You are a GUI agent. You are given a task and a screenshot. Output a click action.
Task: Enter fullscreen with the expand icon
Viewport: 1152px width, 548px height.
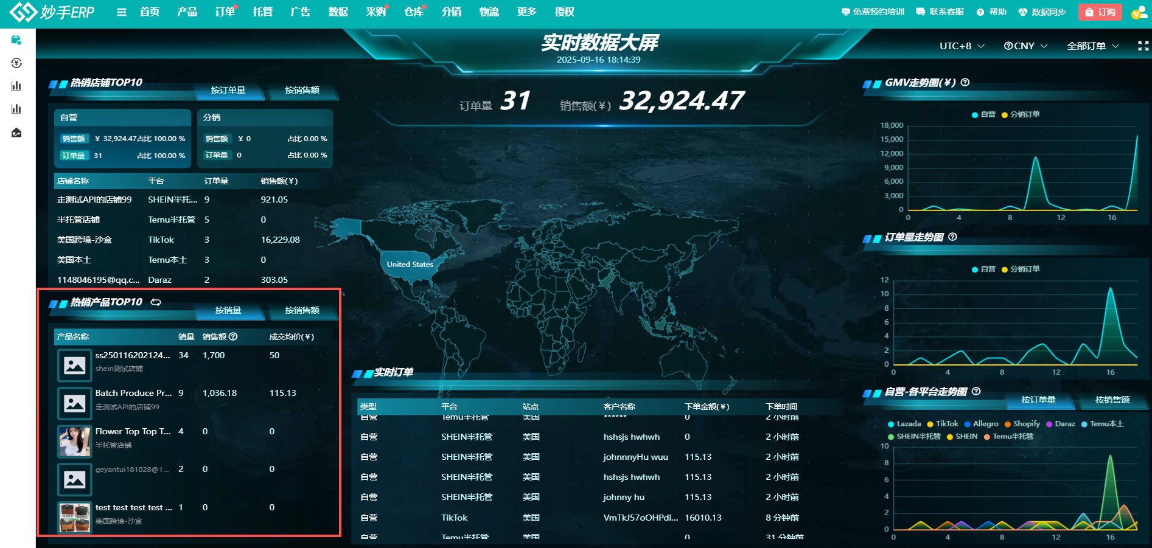click(1143, 46)
